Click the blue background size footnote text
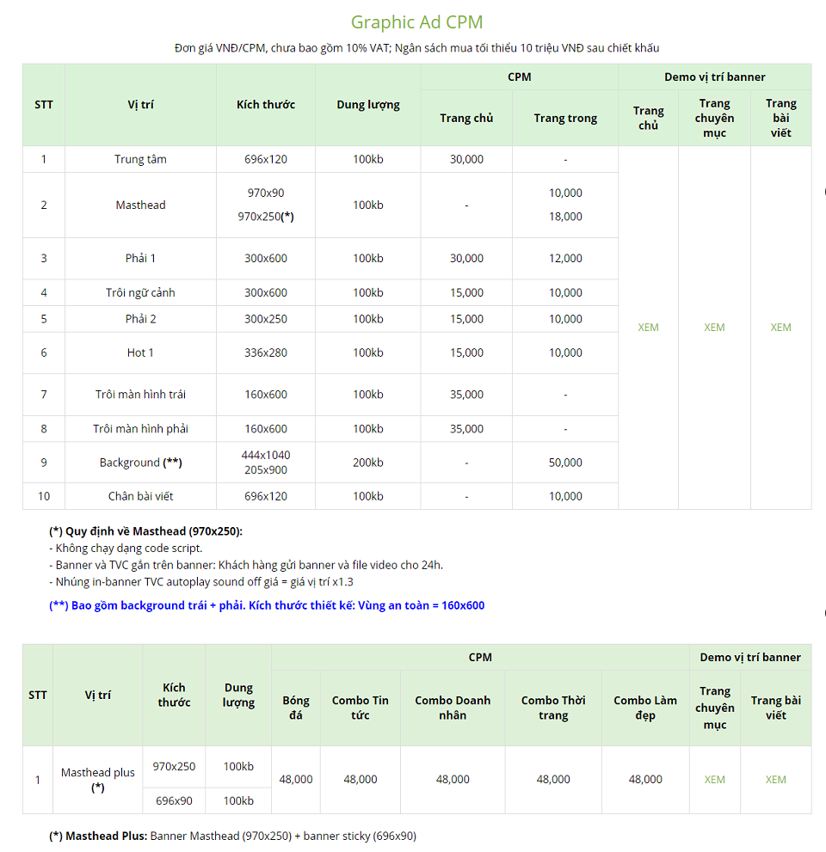 (x=267, y=605)
